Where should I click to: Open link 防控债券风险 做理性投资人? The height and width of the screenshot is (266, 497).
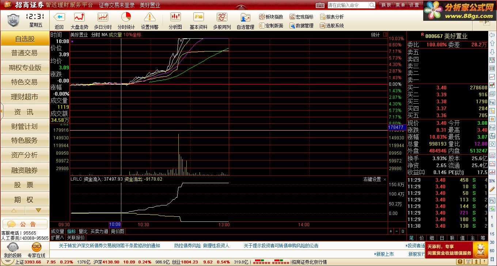pyautogui.click(x=202, y=246)
